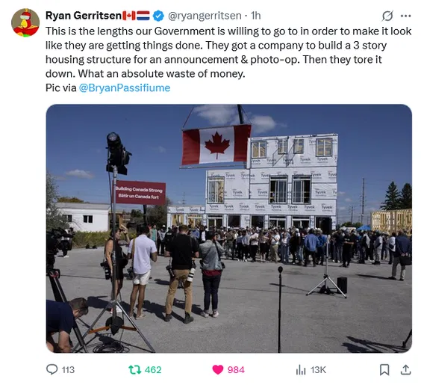
Task: Click the reply speech bubble icon
Action: (x=52, y=369)
